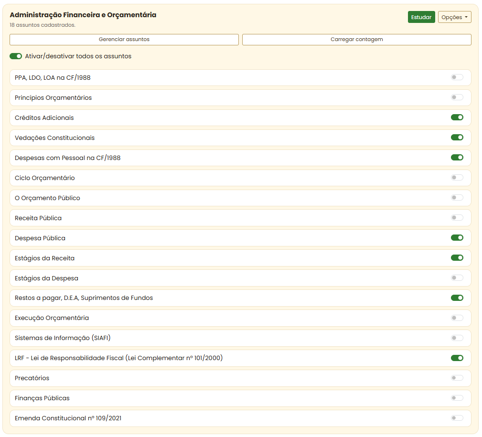Turn off Estágios da Receita switch
Image resolution: width=482 pixels, height=437 pixels.
457,258
